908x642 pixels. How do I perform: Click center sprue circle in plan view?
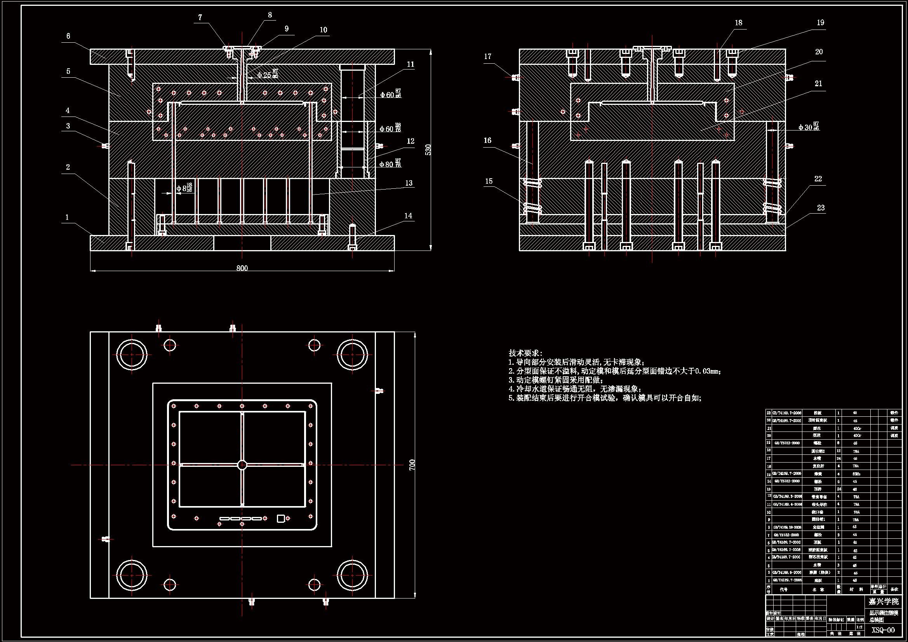(x=242, y=465)
